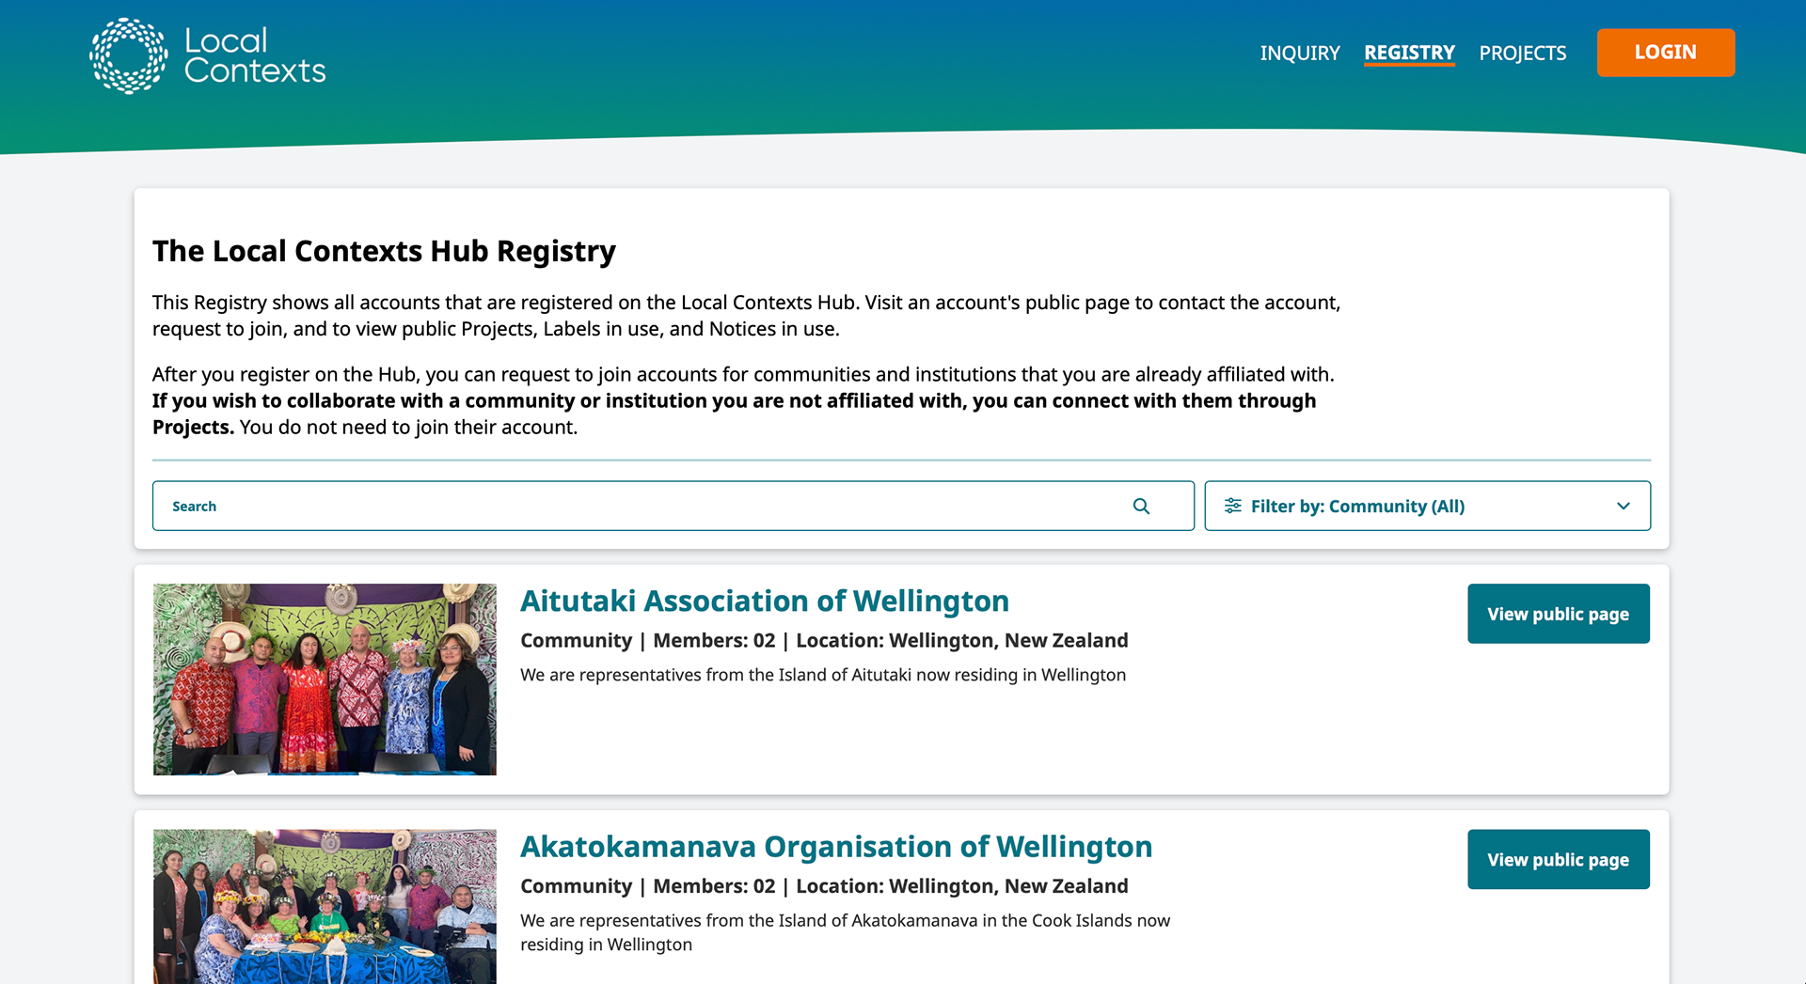Click the orange LOGIN button

pyautogui.click(x=1666, y=53)
